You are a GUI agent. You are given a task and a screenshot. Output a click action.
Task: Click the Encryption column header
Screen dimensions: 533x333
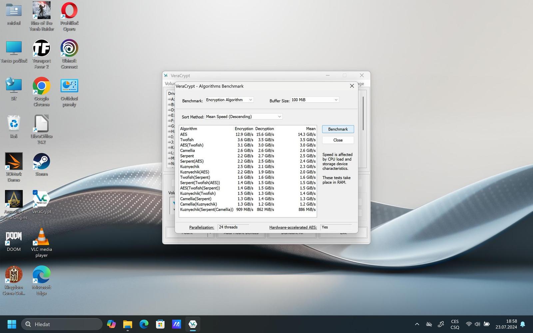pos(244,129)
